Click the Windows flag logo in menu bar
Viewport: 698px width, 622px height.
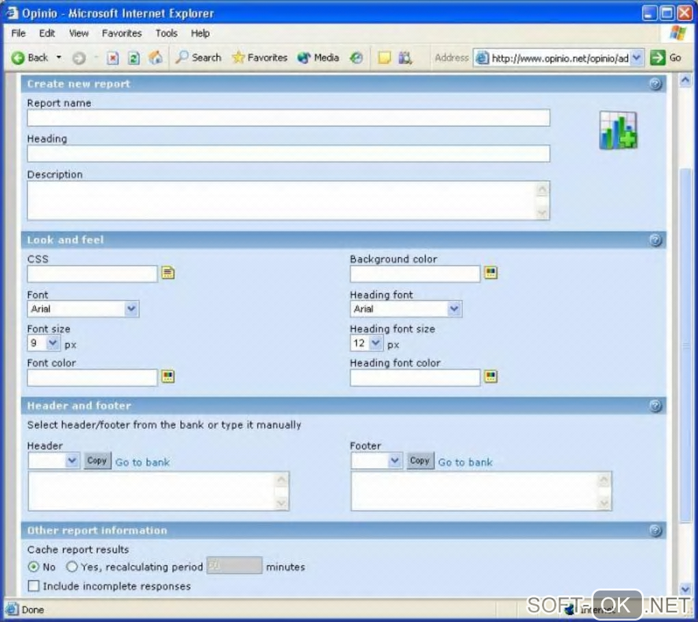point(677,33)
